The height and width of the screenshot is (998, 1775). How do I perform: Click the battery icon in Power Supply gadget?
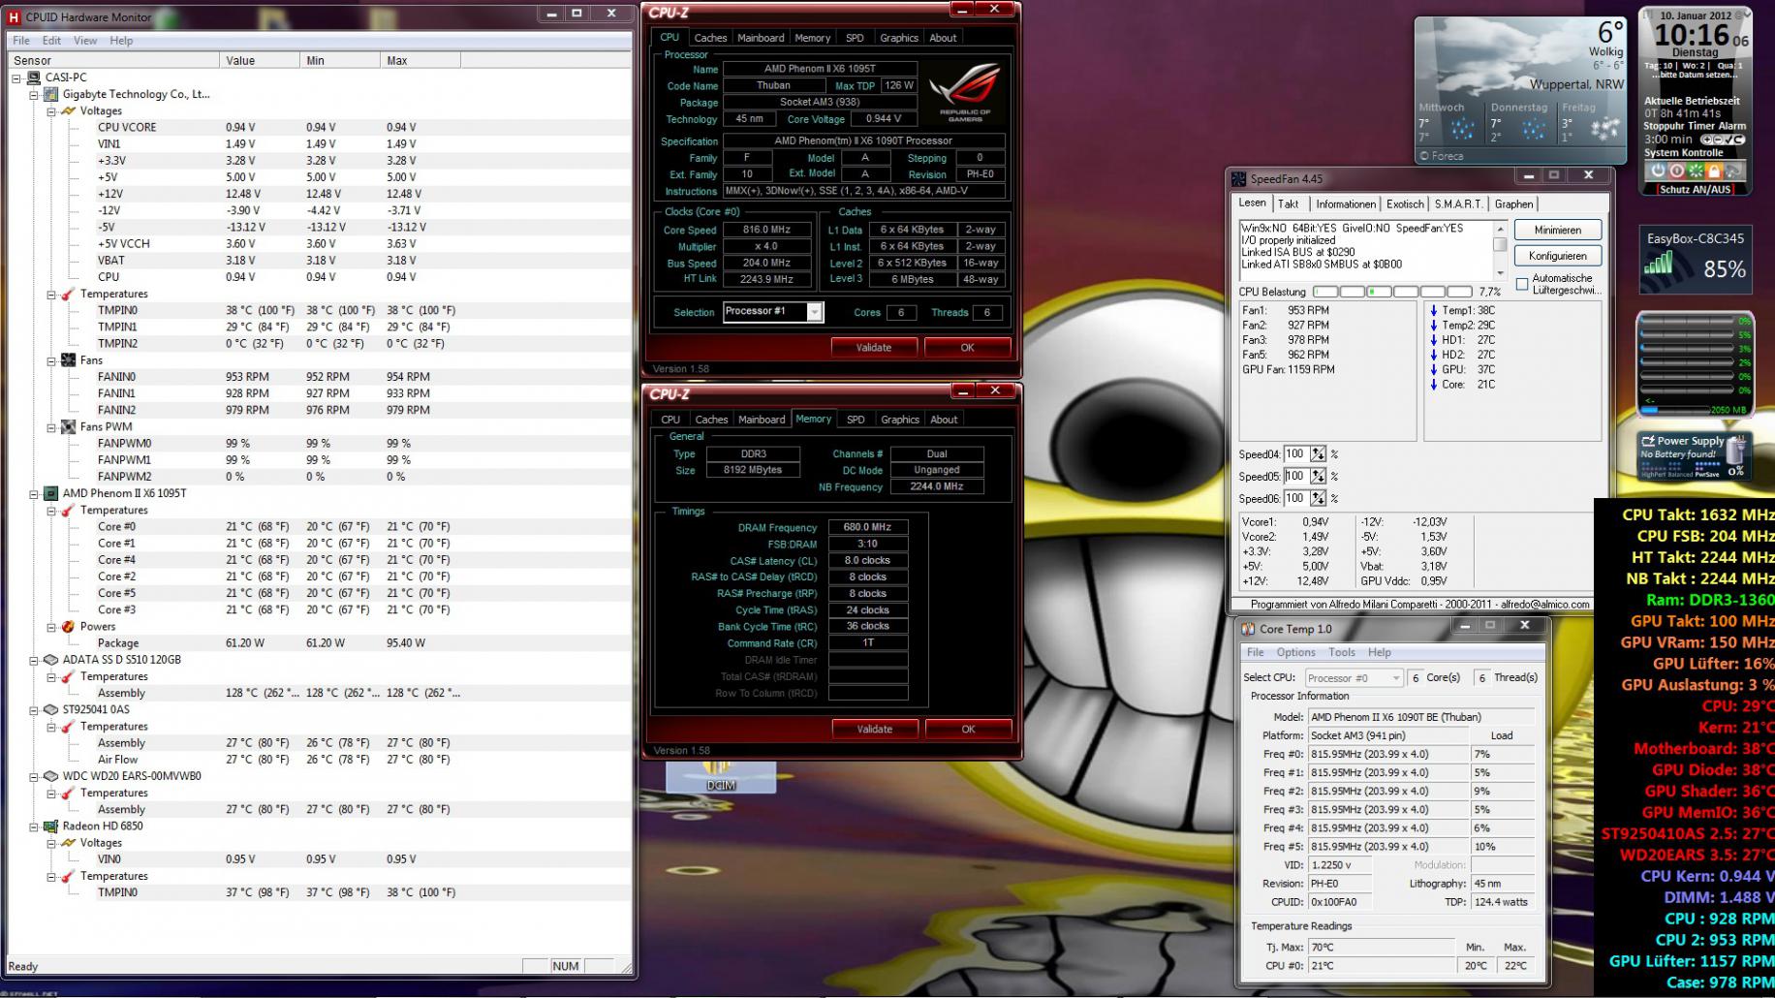[x=1736, y=449]
